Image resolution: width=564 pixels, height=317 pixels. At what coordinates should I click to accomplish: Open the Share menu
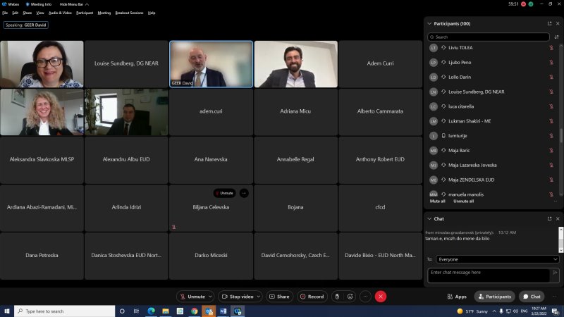(x=27, y=13)
